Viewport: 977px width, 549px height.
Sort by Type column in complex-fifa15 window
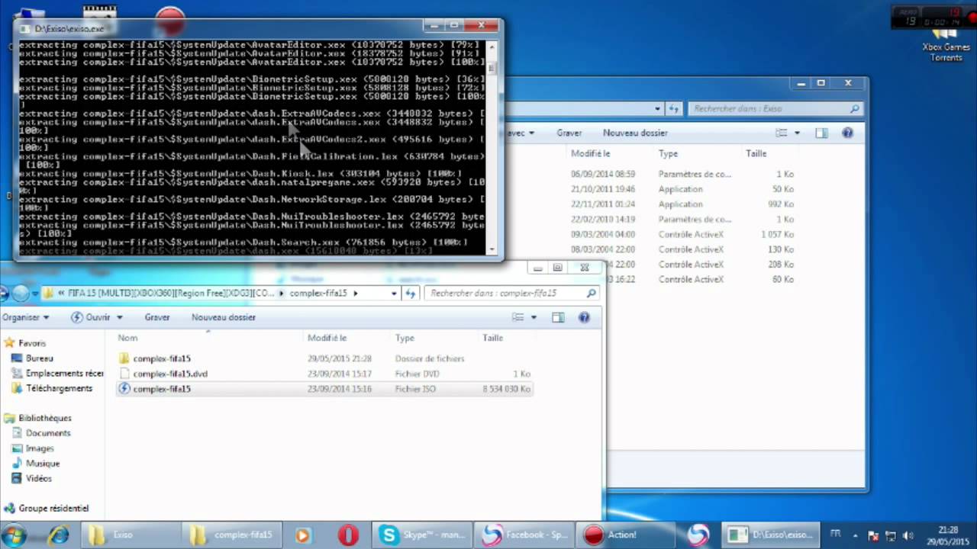[405, 338]
